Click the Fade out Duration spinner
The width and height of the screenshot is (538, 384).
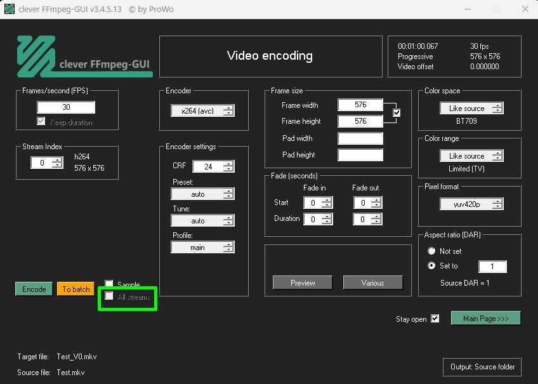(x=368, y=219)
